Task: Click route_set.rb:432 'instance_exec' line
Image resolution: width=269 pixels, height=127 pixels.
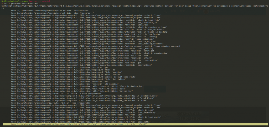Action: click(x=84, y=96)
